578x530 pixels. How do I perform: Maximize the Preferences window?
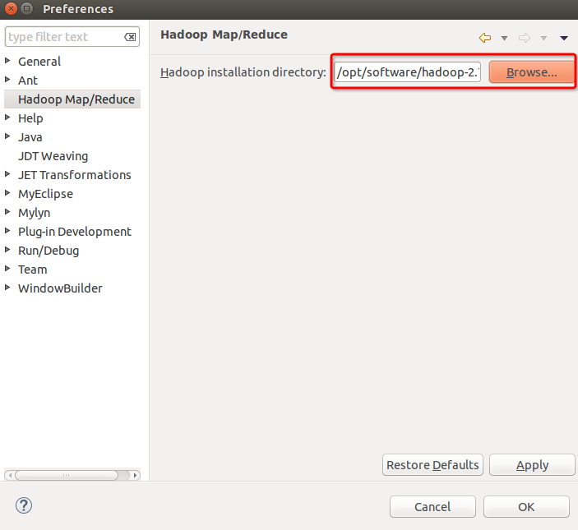[x=27, y=8]
